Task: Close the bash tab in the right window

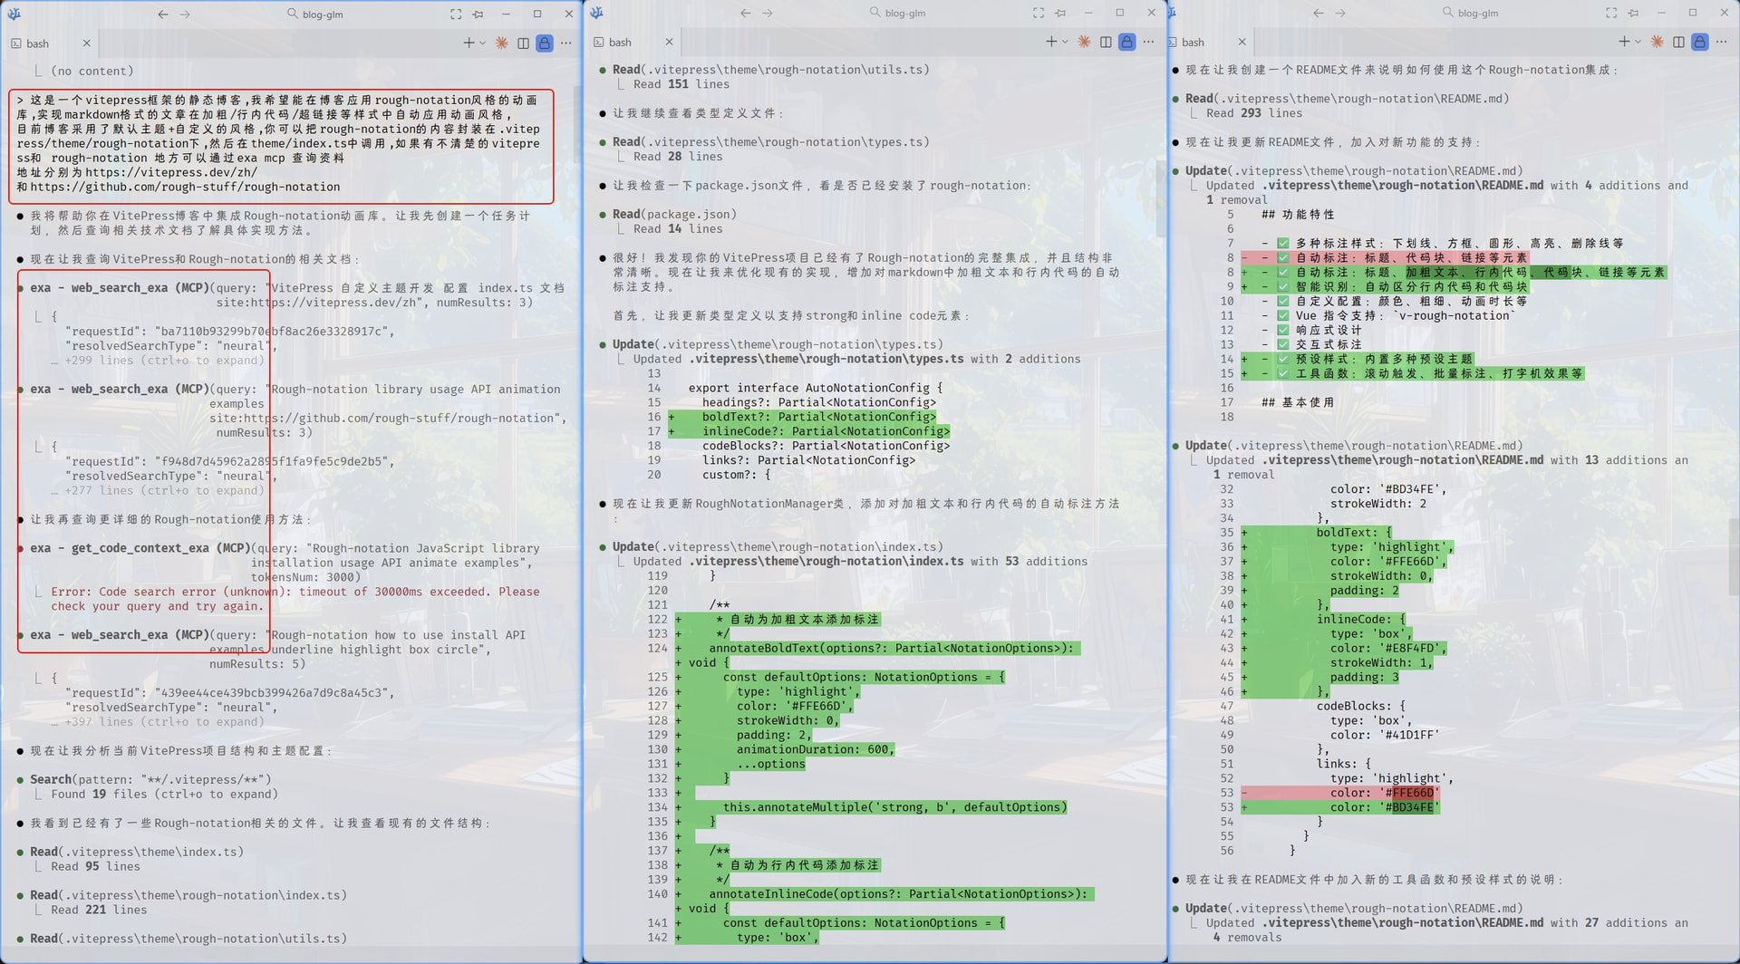Action: pos(1242,43)
